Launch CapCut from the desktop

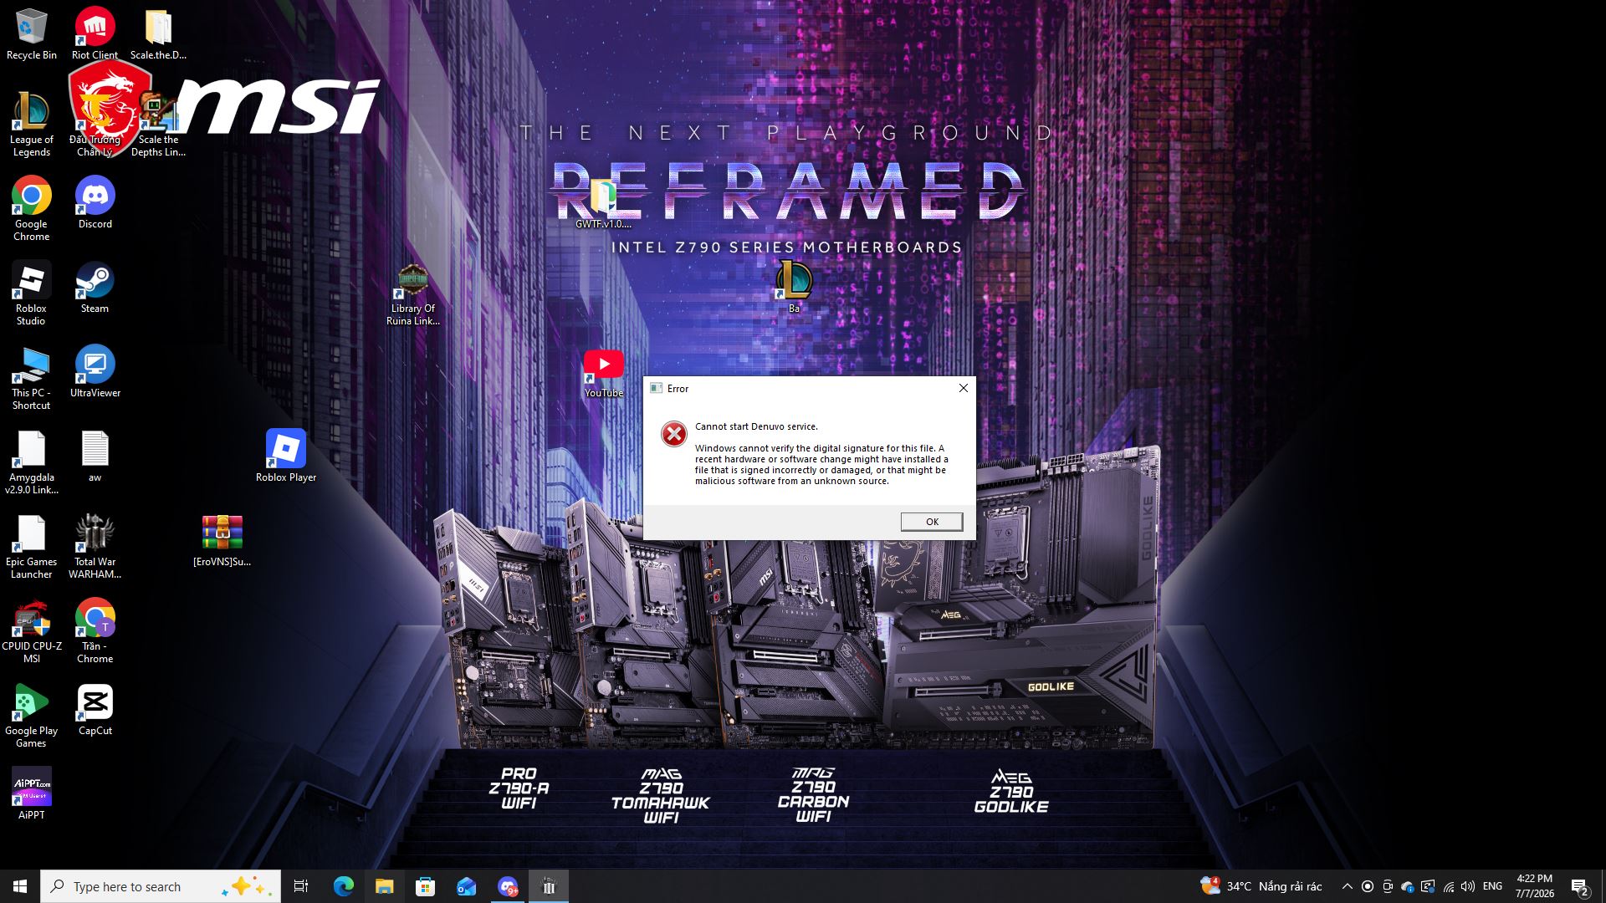pyautogui.click(x=95, y=709)
